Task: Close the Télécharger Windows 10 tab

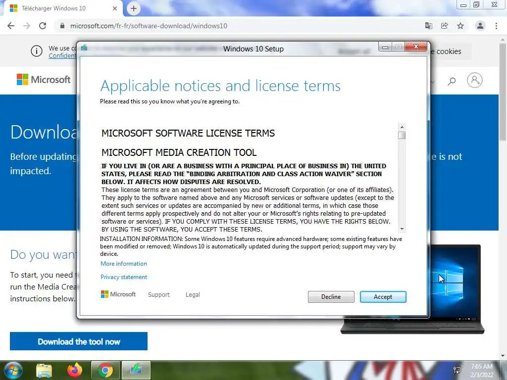Action: tap(115, 8)
